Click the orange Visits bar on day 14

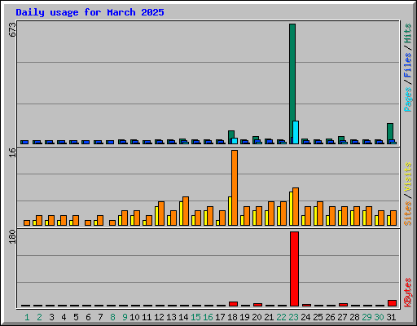pos(186,211)
